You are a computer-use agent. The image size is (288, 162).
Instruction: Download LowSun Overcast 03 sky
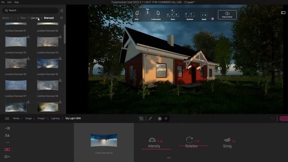28,36
